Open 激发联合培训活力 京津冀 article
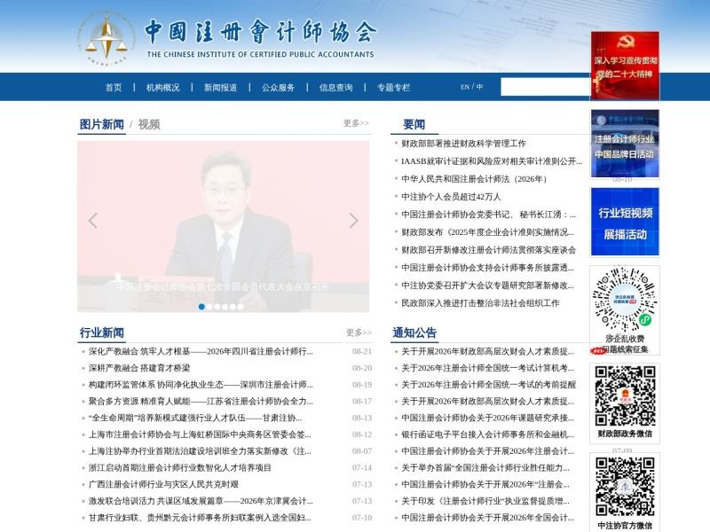710x532 pixels. [x=201, y=501]
